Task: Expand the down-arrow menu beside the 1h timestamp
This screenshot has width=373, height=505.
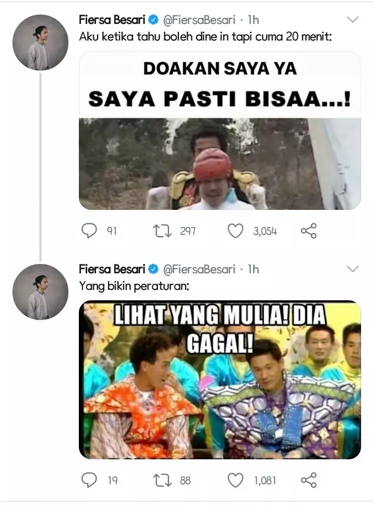Action: [x=352, y=20]
